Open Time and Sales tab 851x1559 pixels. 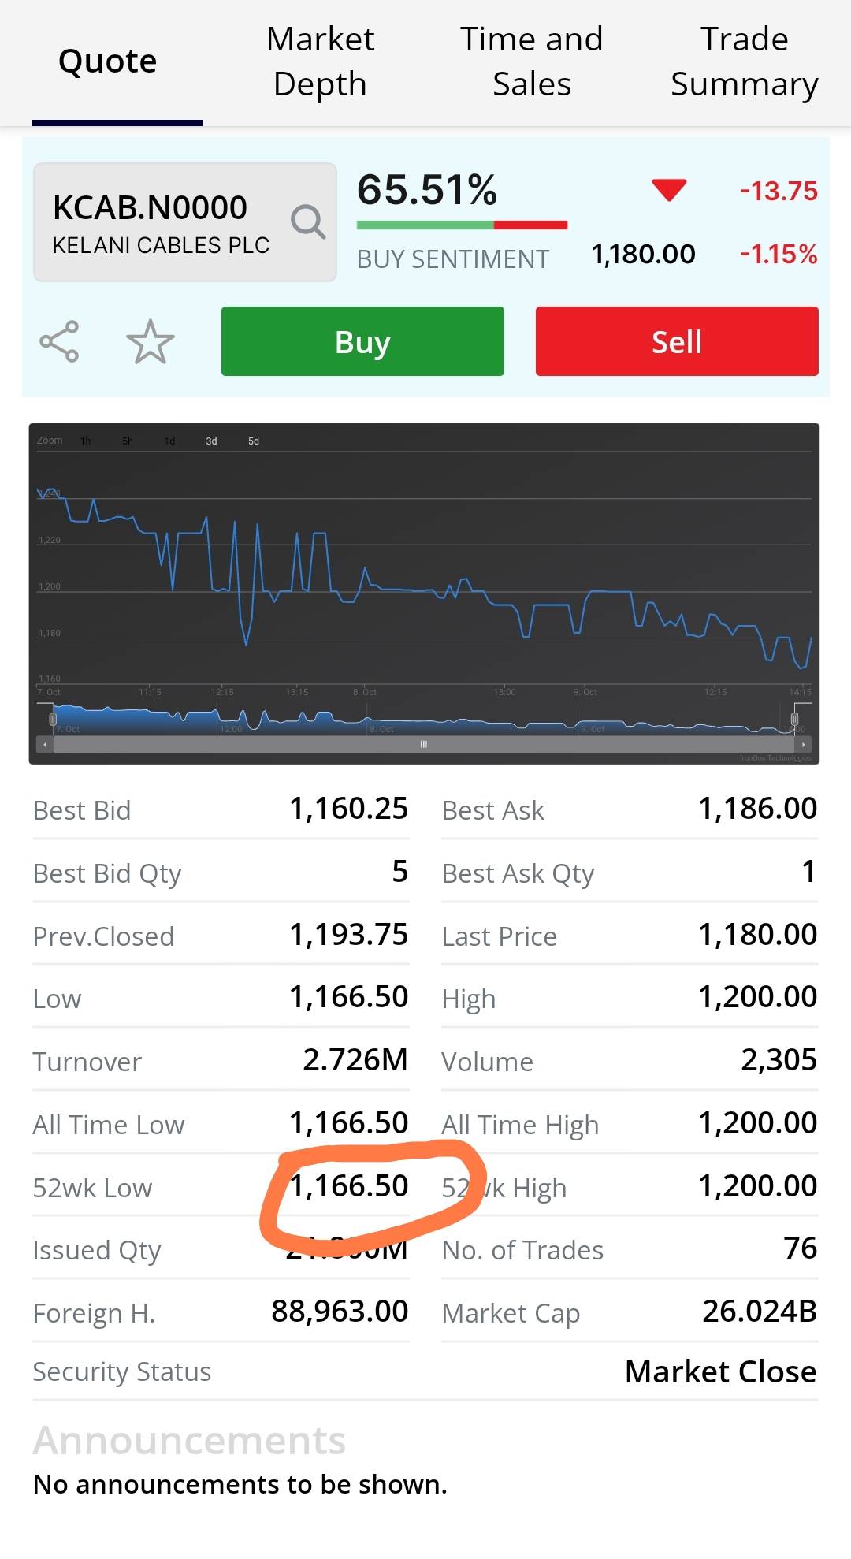coord(532,61)
